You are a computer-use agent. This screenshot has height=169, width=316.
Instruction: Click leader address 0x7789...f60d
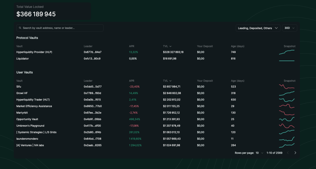point(92,93)
